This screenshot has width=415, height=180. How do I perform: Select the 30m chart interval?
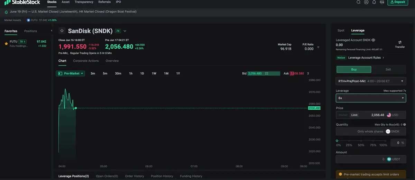pyautogui.click(x=118, y=73)
